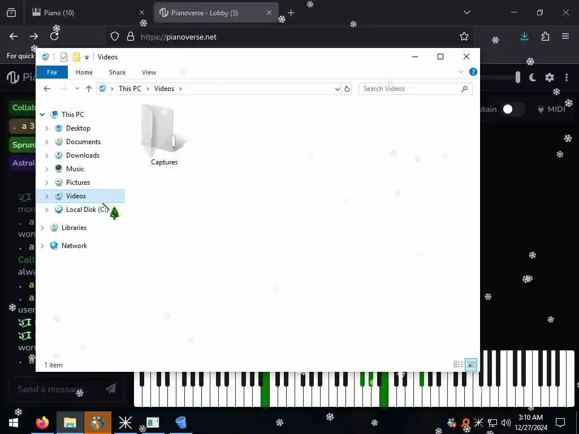Switch to the Share ribbon tab
Viewport: 579px width, 434px height.
[x=117, y=72]
